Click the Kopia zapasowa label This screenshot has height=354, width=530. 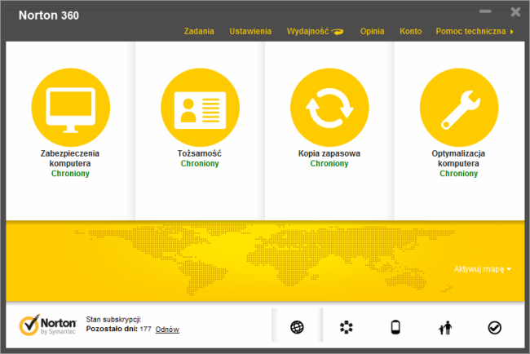[x=329, y=153]
